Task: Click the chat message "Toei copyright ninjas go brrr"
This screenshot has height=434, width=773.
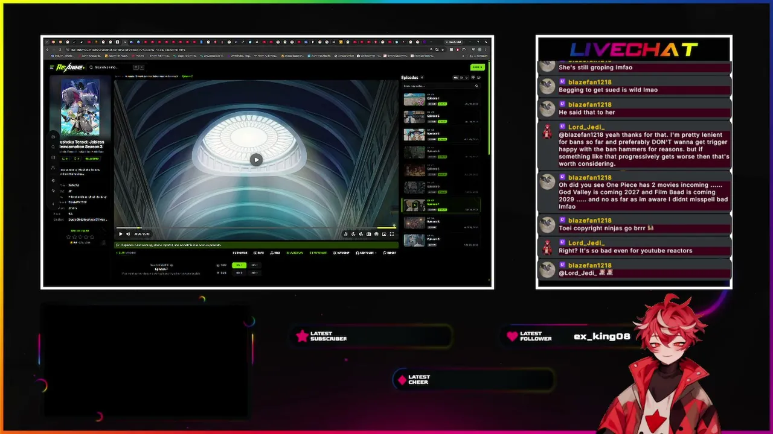Action: (x=606, y=228)
